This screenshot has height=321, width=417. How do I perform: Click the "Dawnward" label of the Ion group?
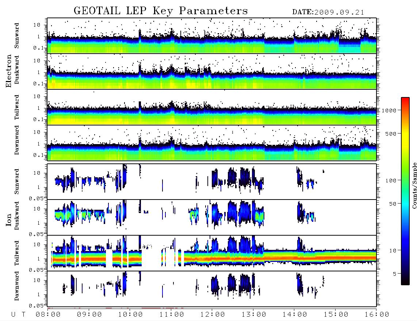(x=17, y=286)
